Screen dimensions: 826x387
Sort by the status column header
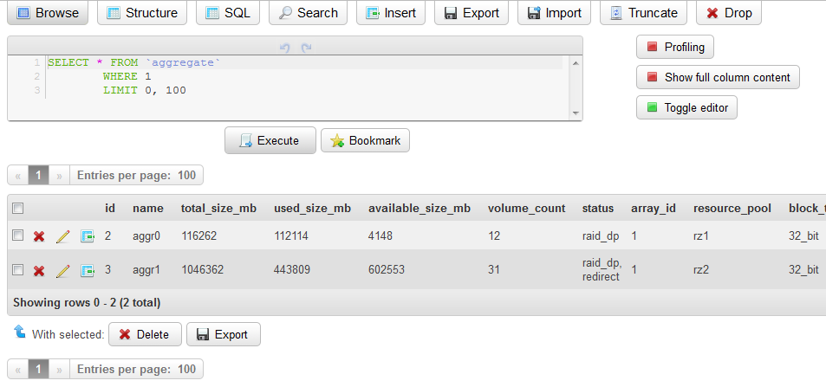pos(598,209)
